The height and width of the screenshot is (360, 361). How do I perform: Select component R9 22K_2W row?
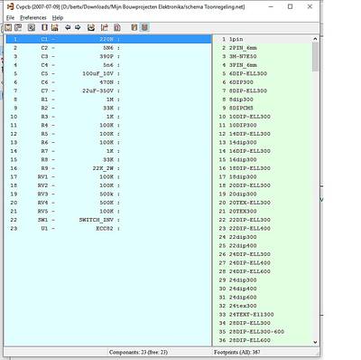click(108, 168)
